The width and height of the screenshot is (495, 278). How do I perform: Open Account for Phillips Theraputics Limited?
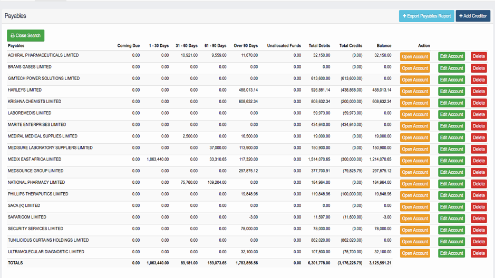pos(415,195)
